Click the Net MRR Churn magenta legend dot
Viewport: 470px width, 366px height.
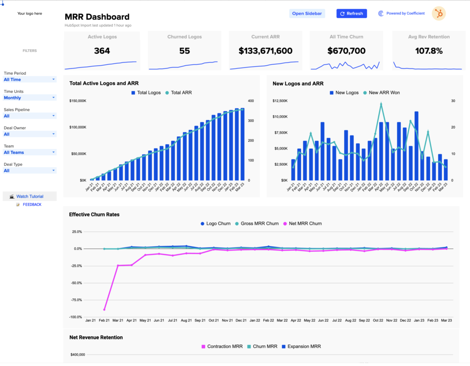285,224
